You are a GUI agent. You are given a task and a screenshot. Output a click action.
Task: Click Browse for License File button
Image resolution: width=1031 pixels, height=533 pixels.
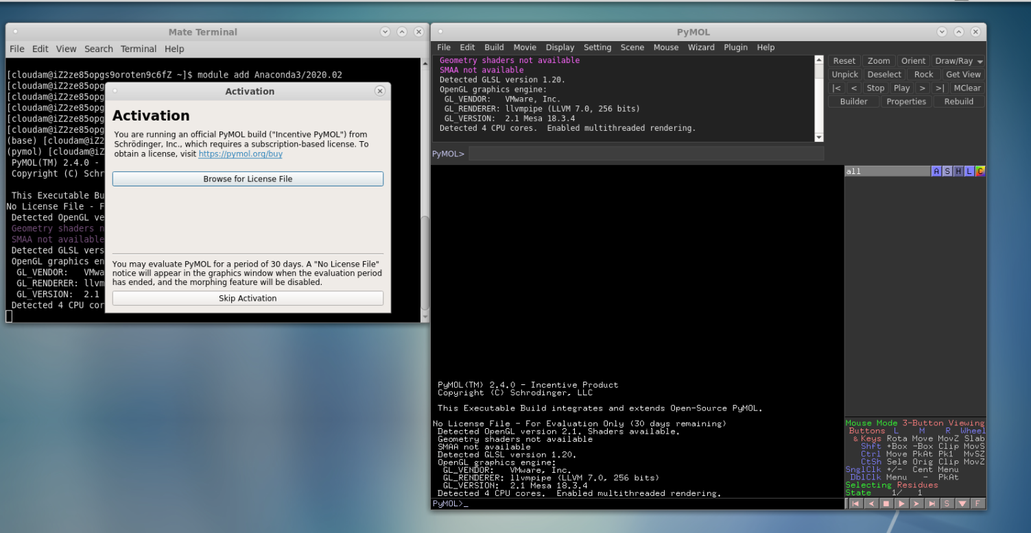click(248, 179)
